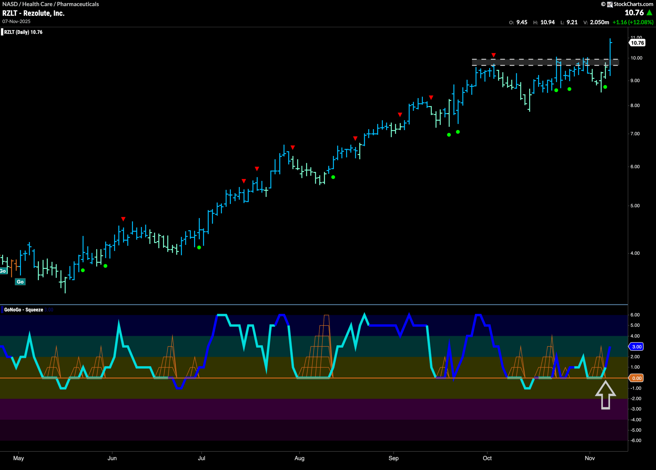Click the large 10.76 last price in header
Image resolution: width=656 pixels, height=470 pixels.
634,13
